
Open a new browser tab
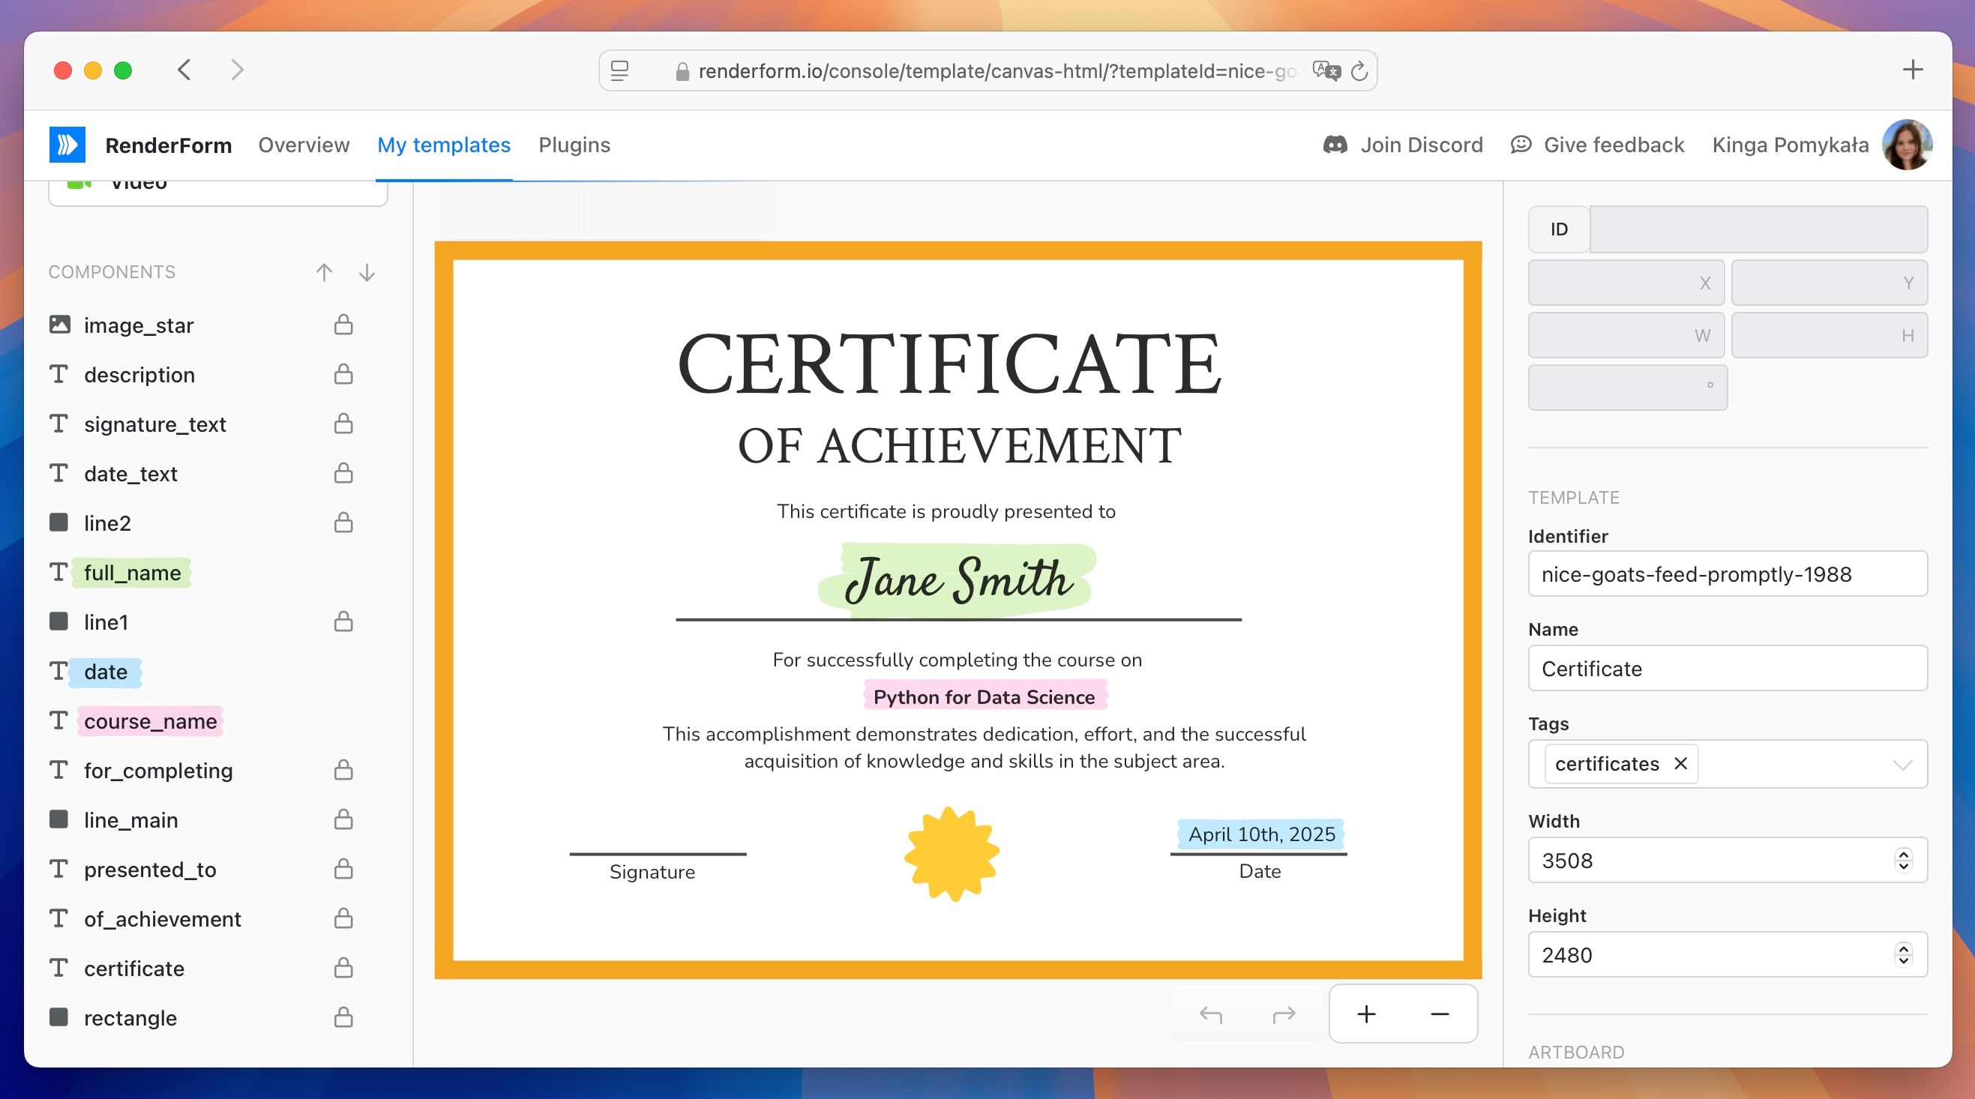1913,70
